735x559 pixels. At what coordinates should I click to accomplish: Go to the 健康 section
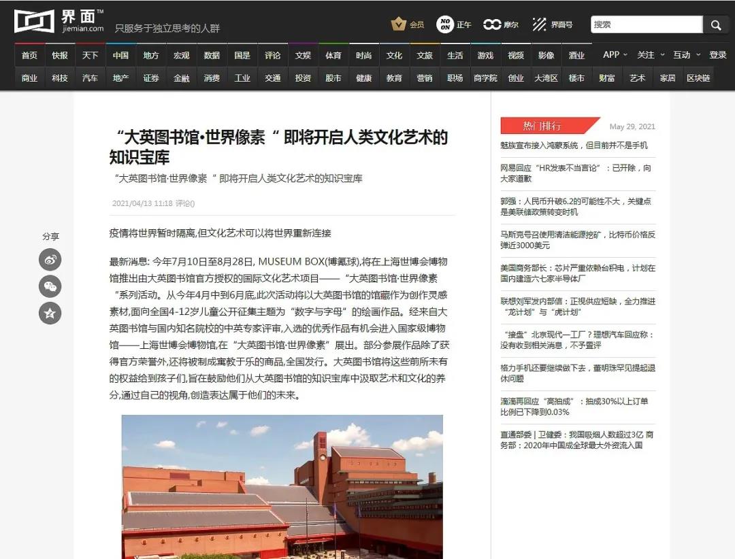click(x=363, y=78)
